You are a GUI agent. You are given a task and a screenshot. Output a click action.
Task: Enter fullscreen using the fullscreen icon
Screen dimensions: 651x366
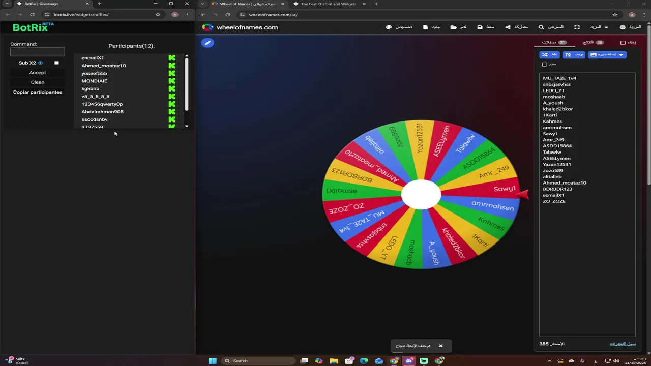coord(577,27)
